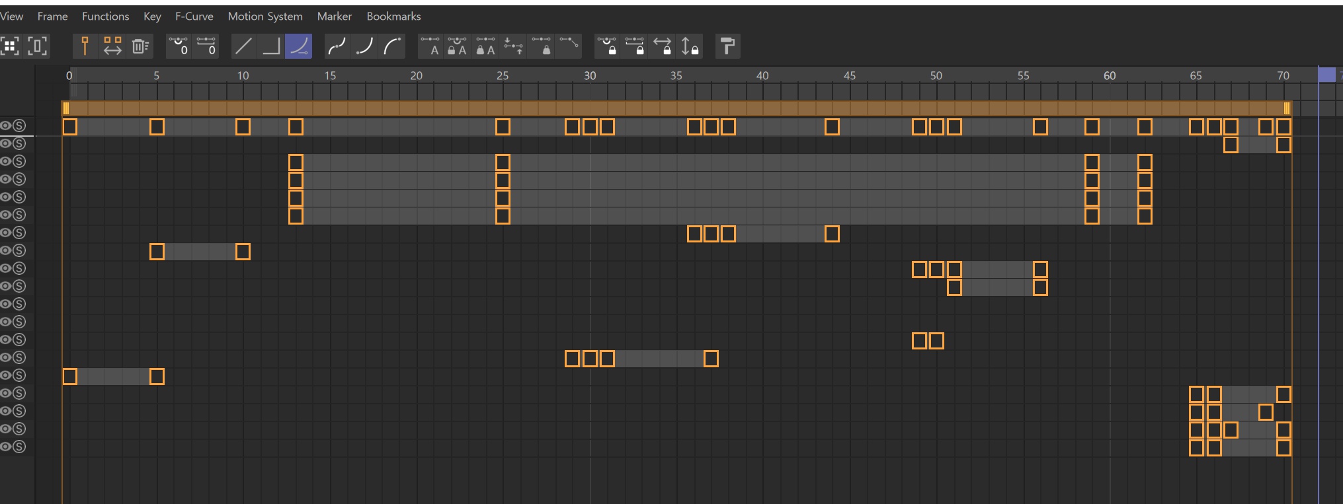The height and width of the screenshot is (504, 1343).
Task: Click frame number 60 on the ruler
Action: pos(1110,76)
